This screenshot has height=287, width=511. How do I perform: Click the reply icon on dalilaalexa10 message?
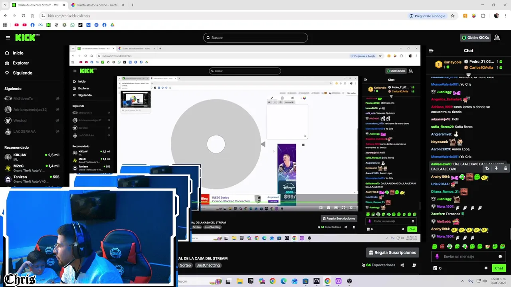pyautogui.click(x=487, y=169)
